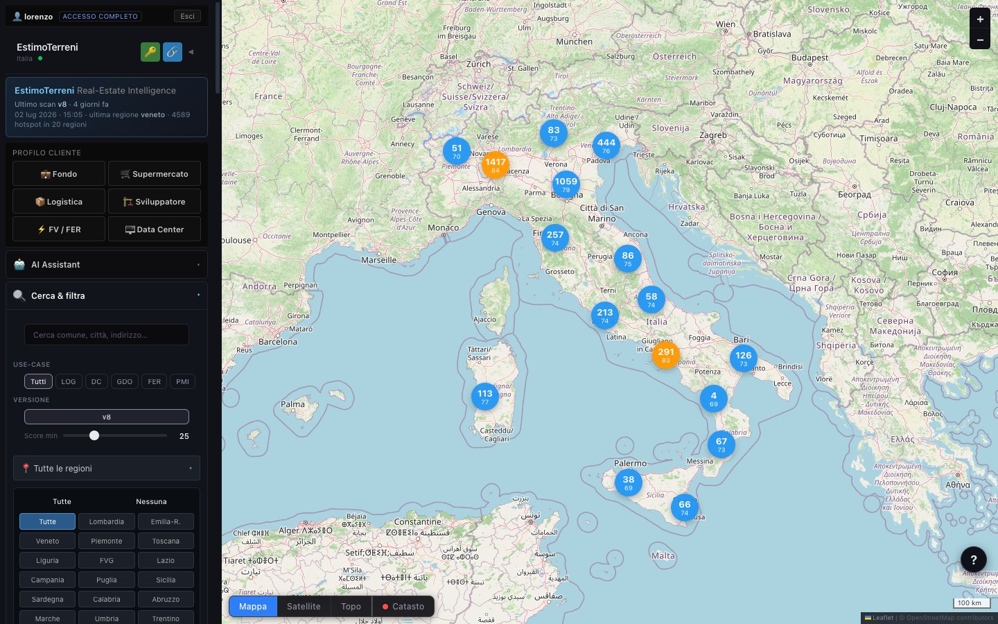Expand the AI Assistant section
This screenshot has height=624, width=998.
(x=107, y=265)
